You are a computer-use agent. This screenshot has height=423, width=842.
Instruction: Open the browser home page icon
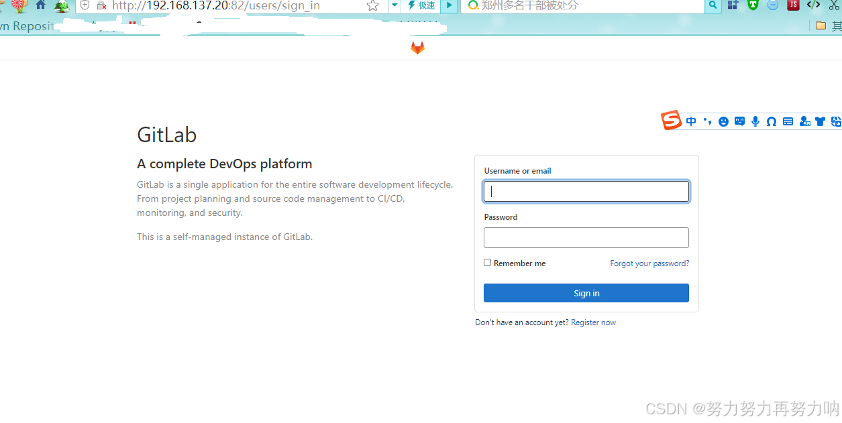(41, 5)
